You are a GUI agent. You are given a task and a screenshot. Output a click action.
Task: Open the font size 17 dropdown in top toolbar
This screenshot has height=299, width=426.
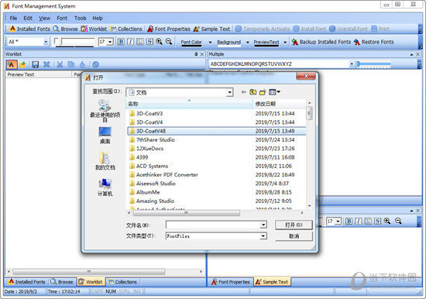(x=110, y=42)
